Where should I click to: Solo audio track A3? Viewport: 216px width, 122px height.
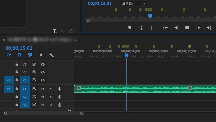(51, 105)
